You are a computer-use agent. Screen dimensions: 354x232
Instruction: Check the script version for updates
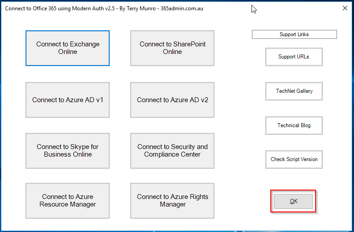(294, 159)
